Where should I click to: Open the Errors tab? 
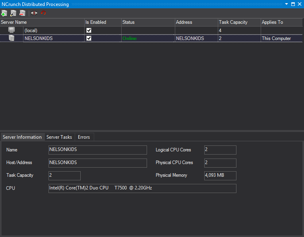[x=84, y=137]
